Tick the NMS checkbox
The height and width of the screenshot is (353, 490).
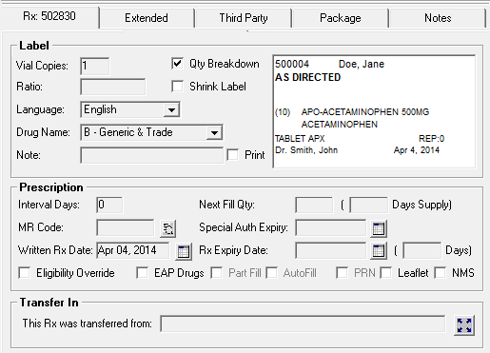point(441,273)
